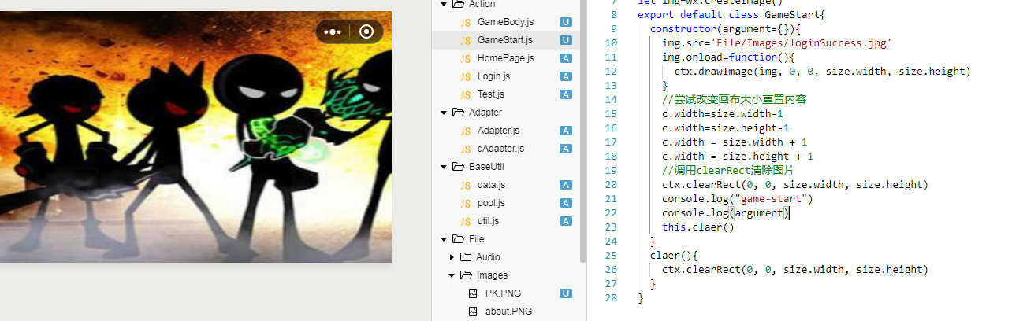
Task: Click the JS icon beside pool.js
Action: (x=466, y=203)
